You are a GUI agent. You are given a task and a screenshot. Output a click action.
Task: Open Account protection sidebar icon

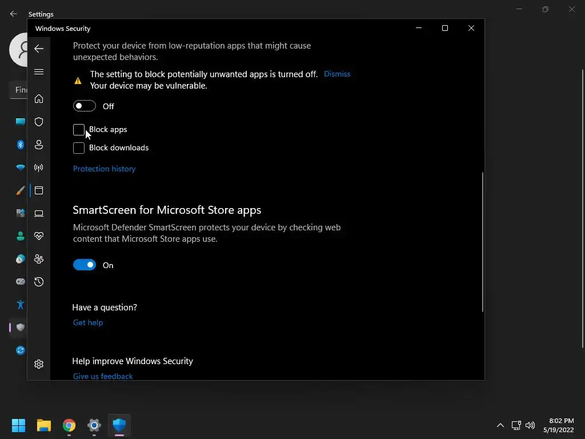tap(39, 145)
